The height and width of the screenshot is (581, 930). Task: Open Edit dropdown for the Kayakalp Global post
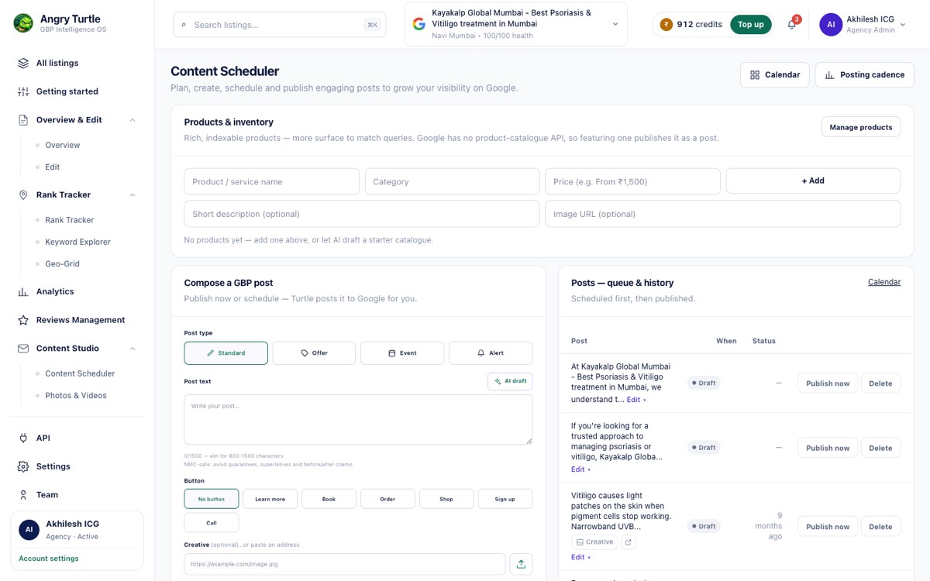pos(636,400)
